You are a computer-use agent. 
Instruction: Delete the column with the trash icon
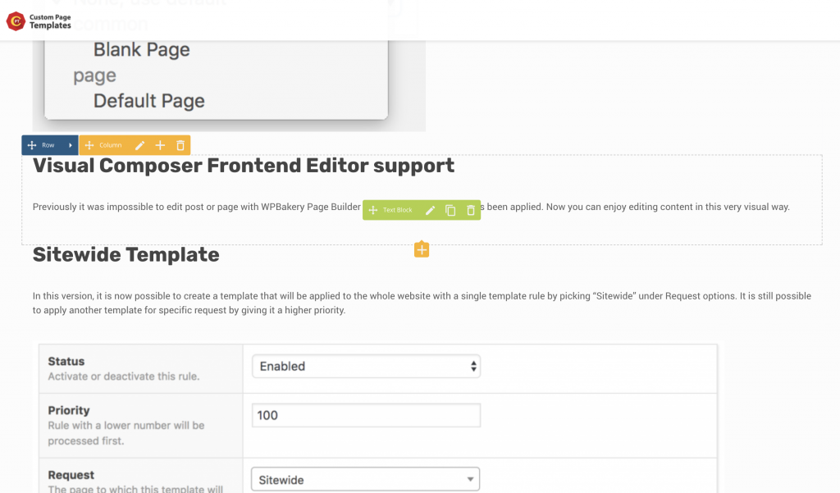pyautogui.click(x=180, y=145)
